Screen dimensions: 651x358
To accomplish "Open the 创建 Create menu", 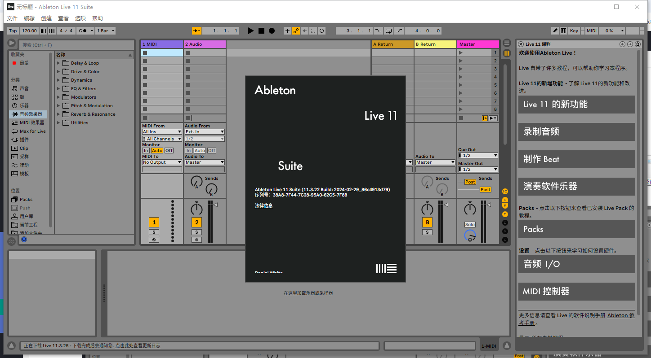I will [x=46, y=18].
